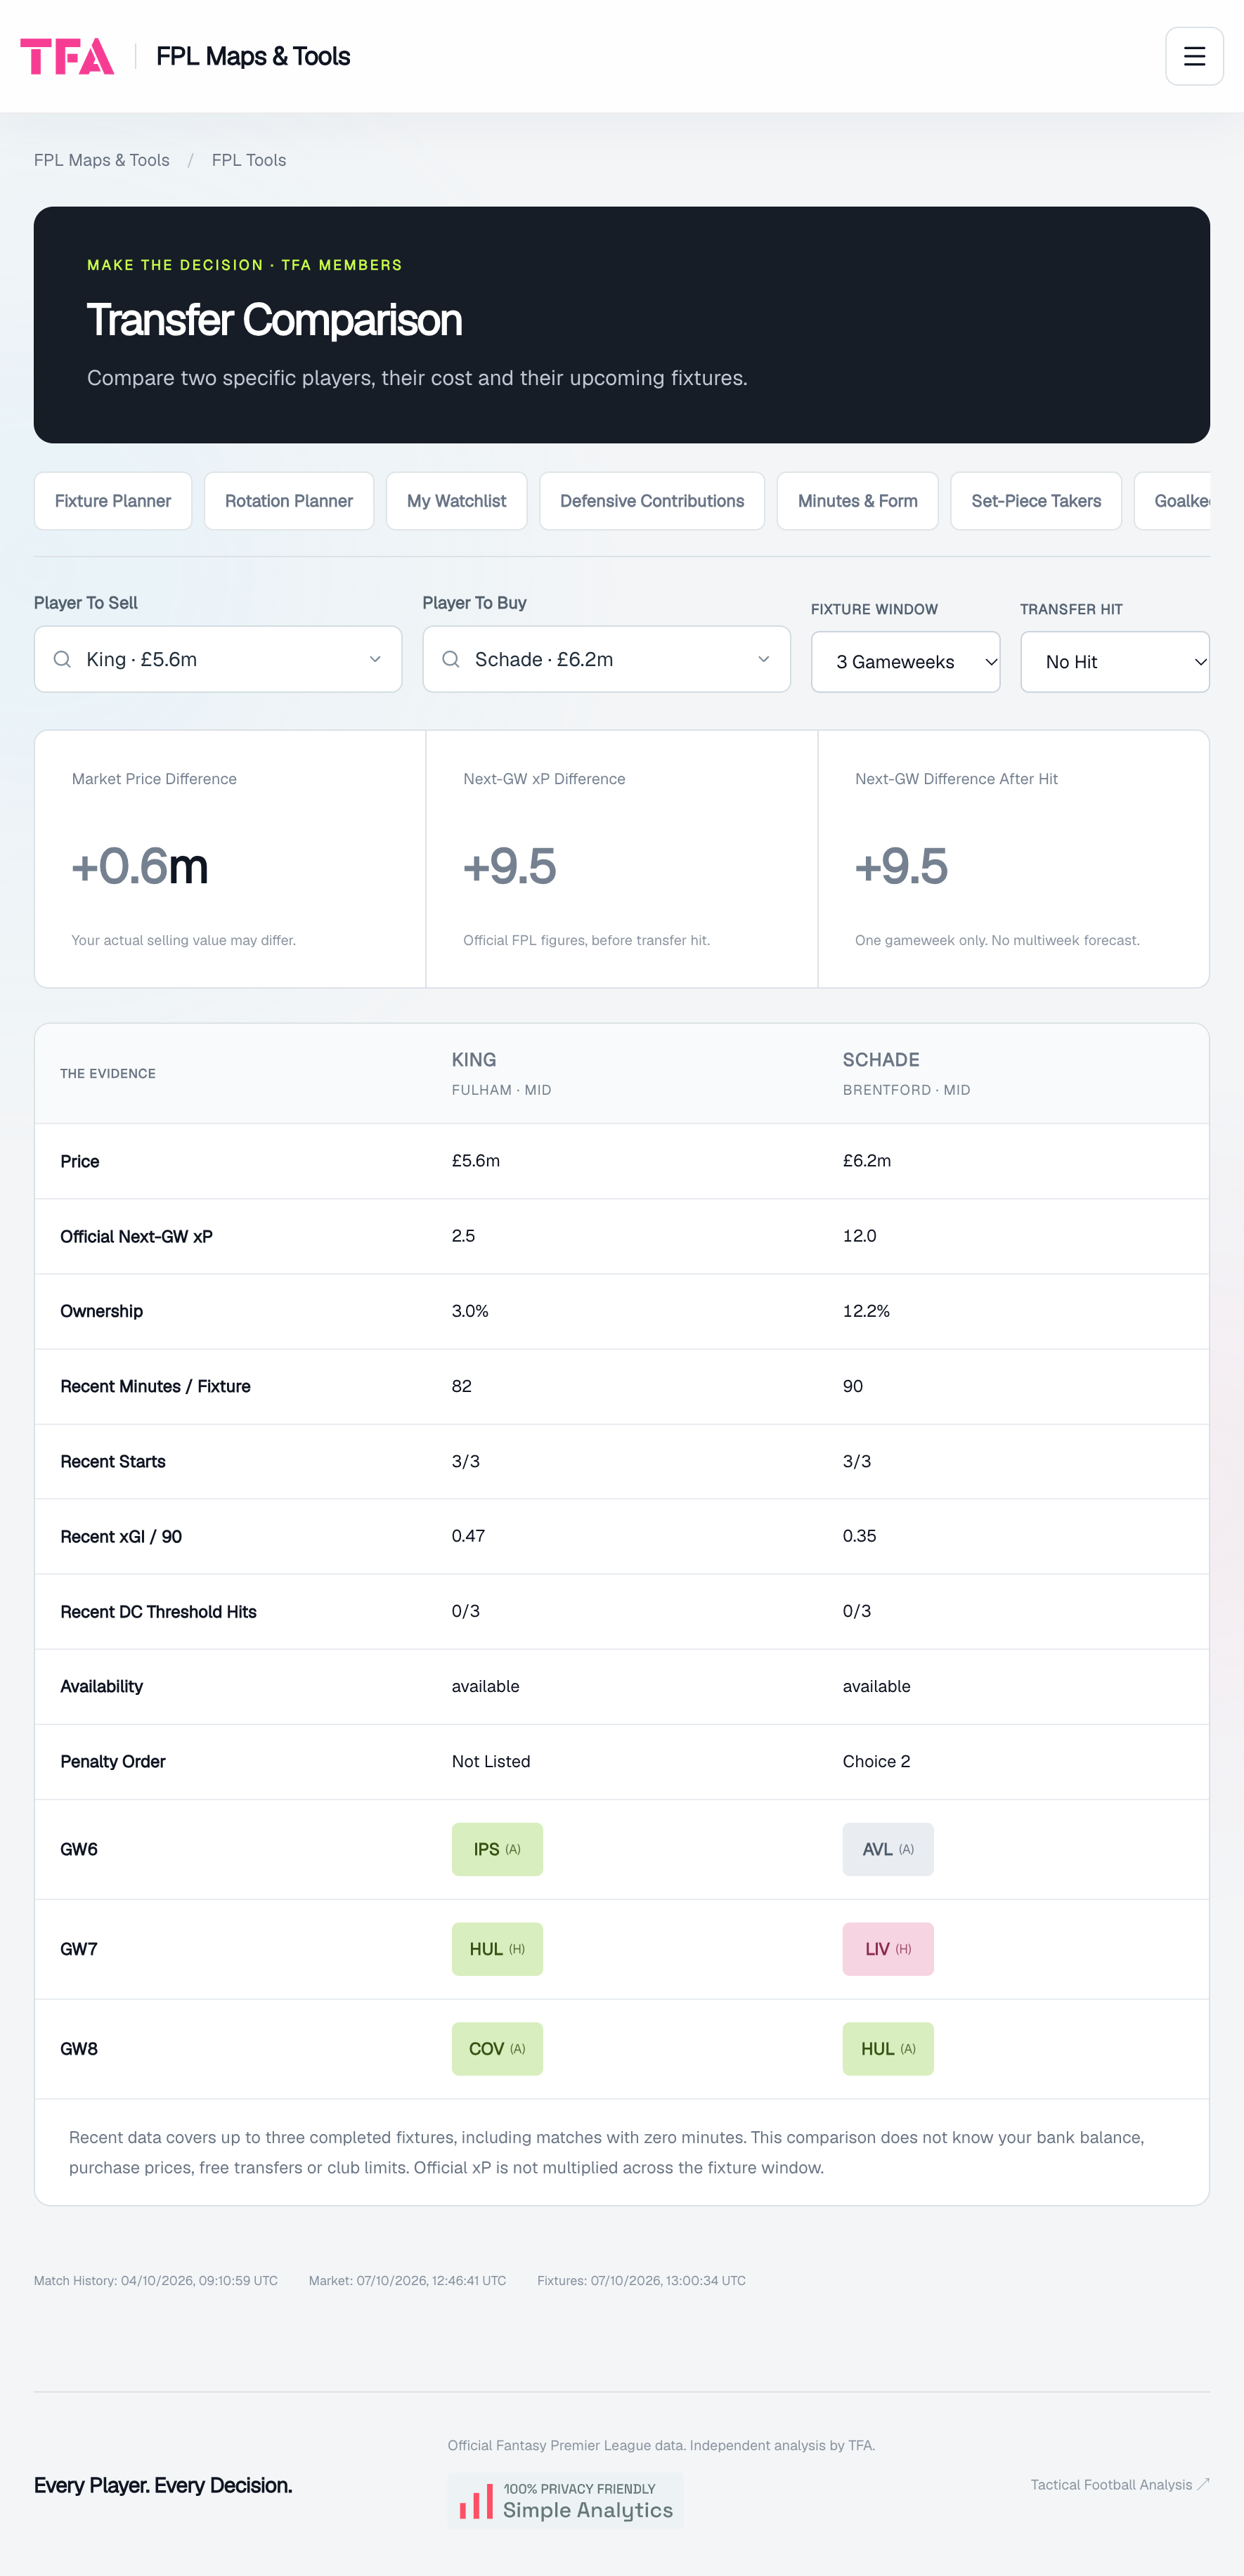
Task: Select the Minutes & Form tab
Action: click(x=858, y=501)
